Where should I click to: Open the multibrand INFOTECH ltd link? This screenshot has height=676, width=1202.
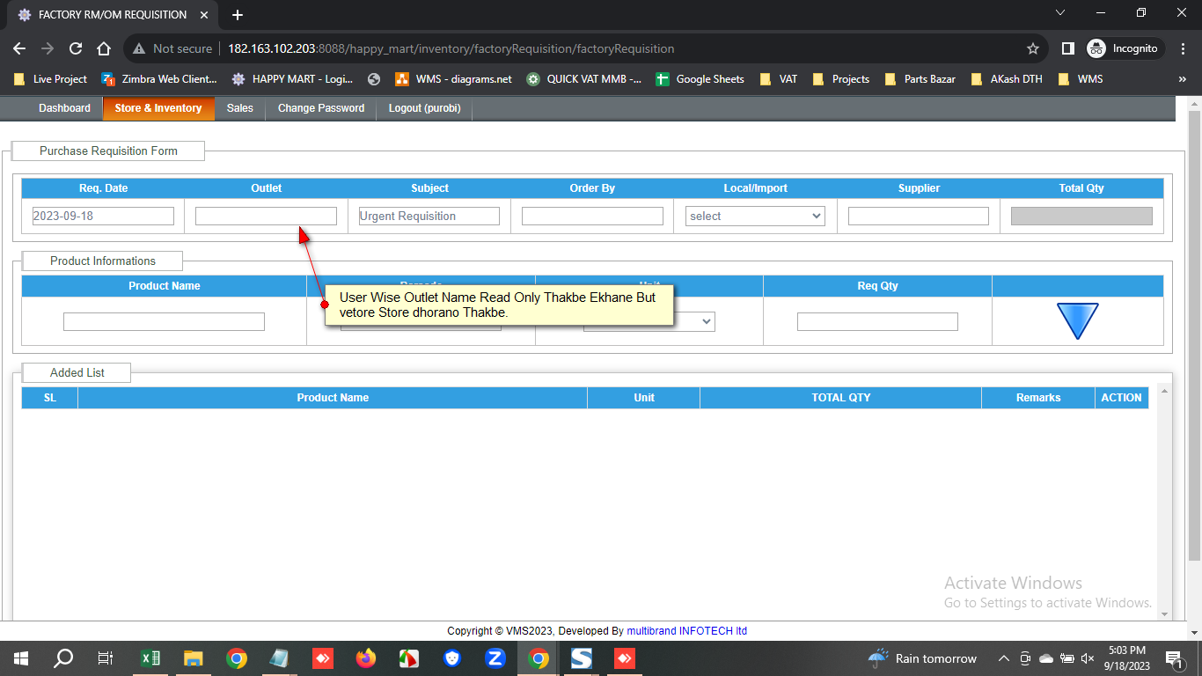pos(687,631)
